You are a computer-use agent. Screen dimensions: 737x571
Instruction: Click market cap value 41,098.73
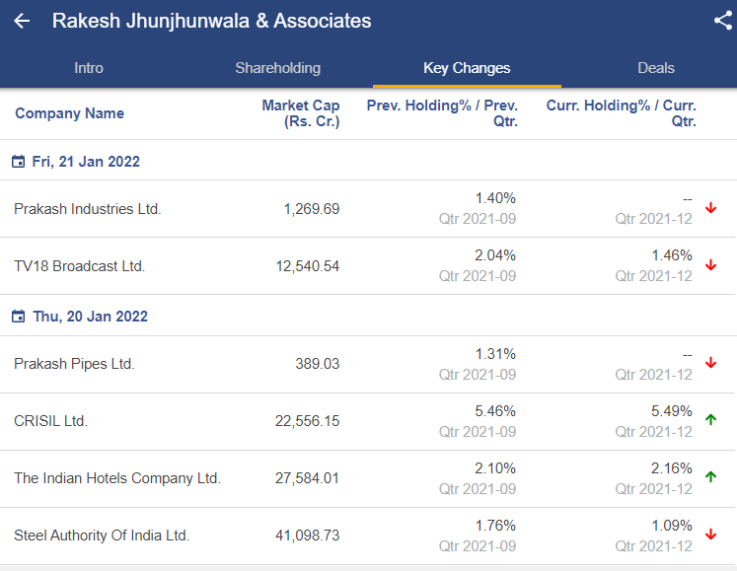pos(308,535)
